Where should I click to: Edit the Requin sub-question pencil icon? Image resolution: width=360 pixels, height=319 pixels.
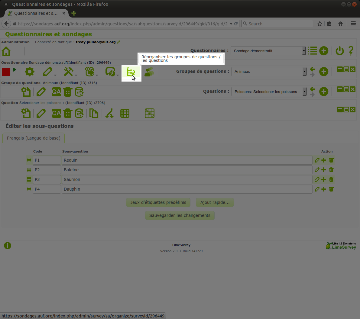[x=317, y=160]
